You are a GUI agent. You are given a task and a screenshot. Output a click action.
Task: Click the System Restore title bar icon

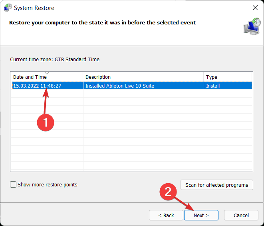8,8
